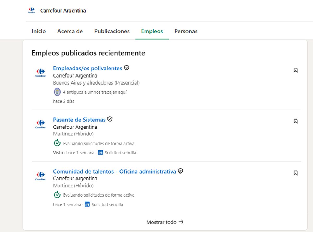The height and width of the screenshot is (232, 313).
Task: Click the actively reviewing icon under Pasante de Sistemas
Action: pos(57,143)
